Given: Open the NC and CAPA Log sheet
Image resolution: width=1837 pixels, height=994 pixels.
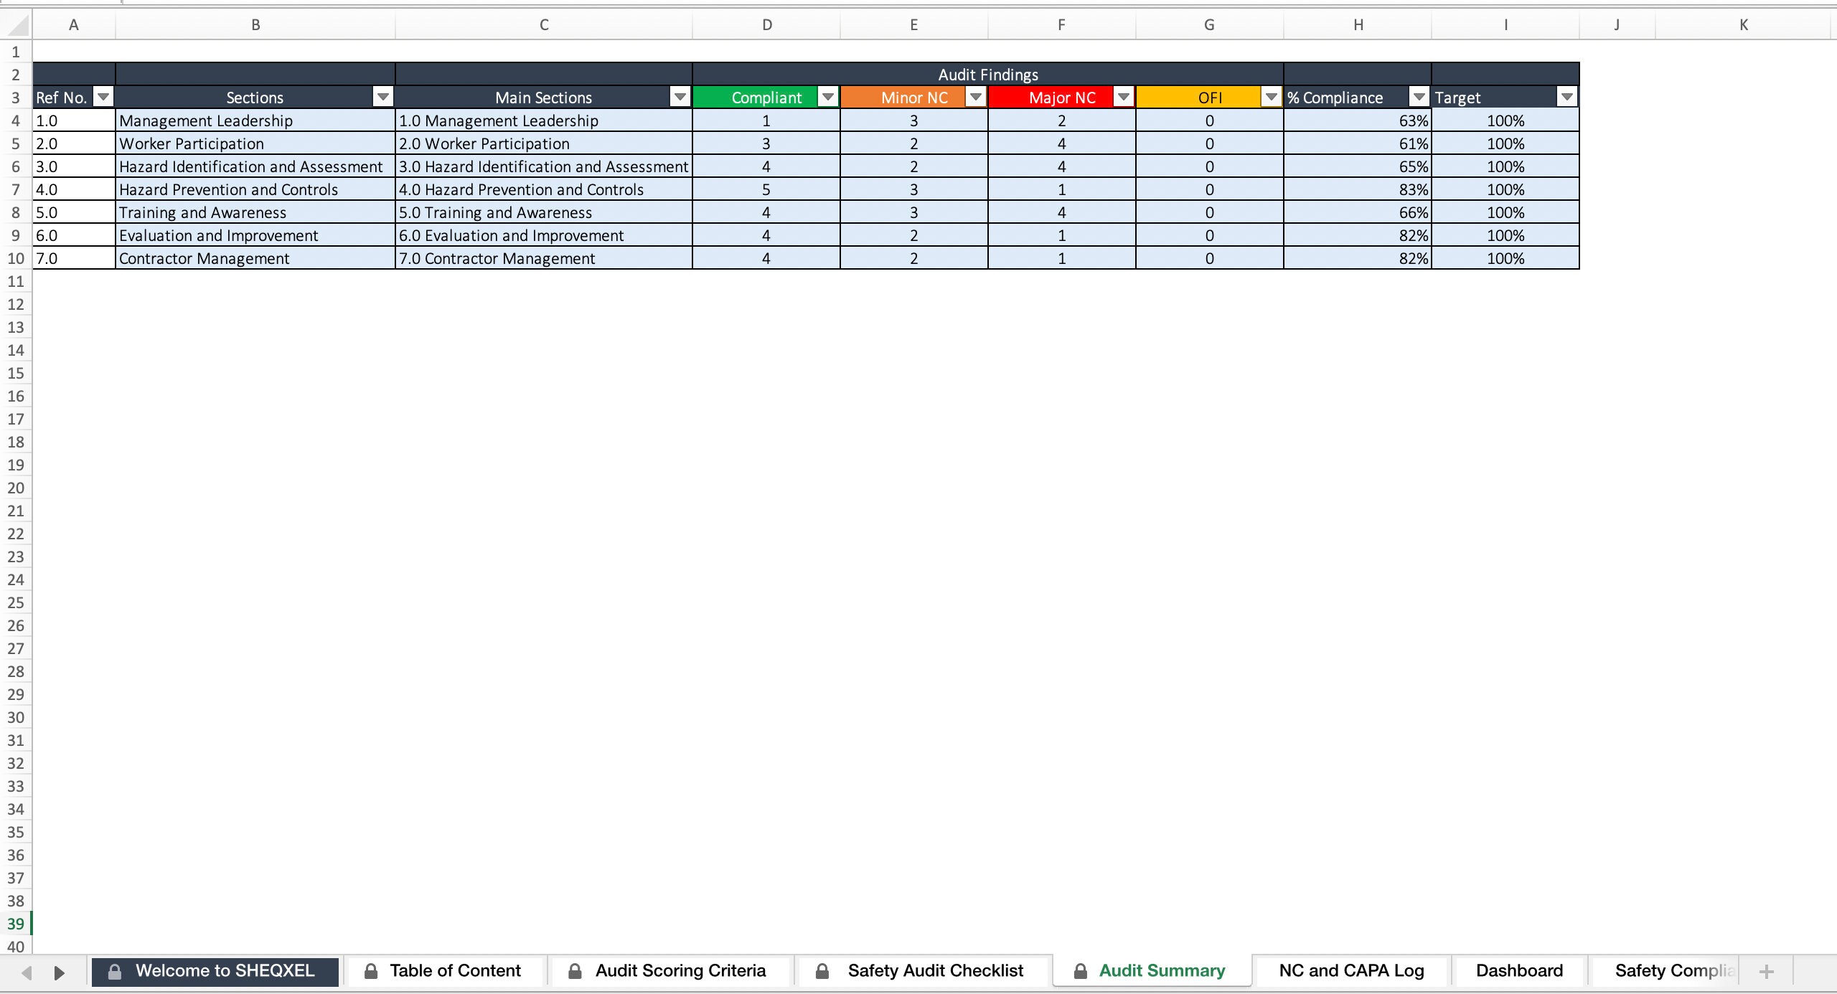Looking at the screenshot, I should click(x=1351, y=970).
